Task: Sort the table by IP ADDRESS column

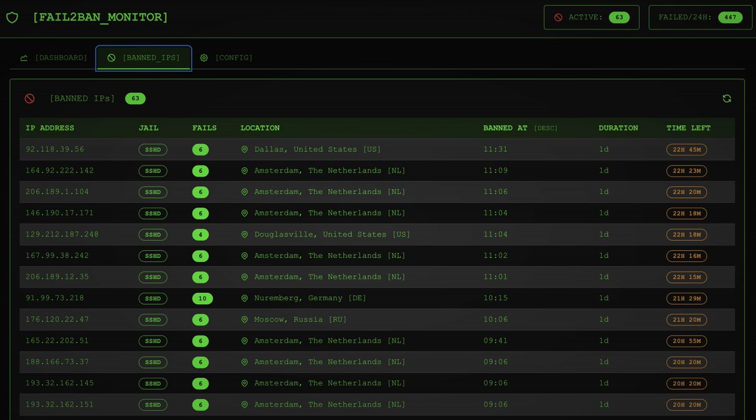Action: [50, 128]
